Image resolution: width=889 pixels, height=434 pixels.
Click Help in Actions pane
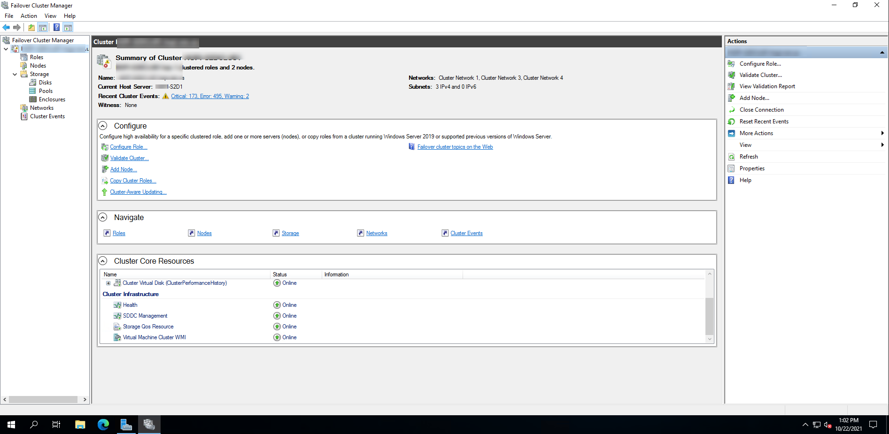[745, 180]
